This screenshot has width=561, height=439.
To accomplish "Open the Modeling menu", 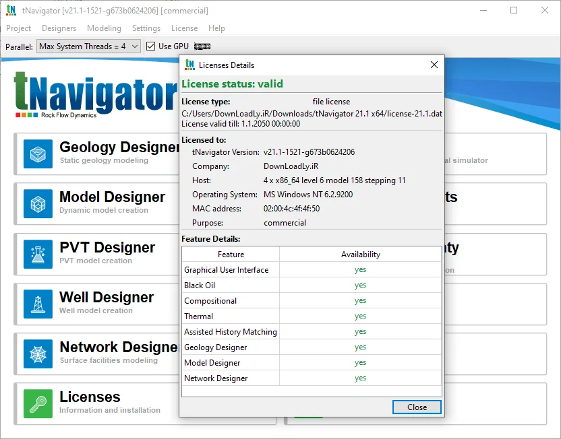I will (104, 28).
